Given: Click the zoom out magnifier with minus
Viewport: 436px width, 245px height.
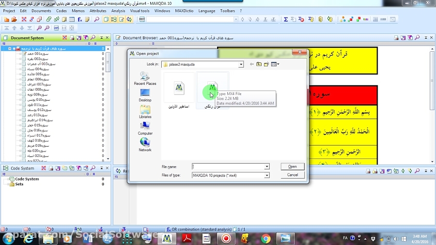Looking at the screenshot, I should pyautogui.click(x=47, y=28).
